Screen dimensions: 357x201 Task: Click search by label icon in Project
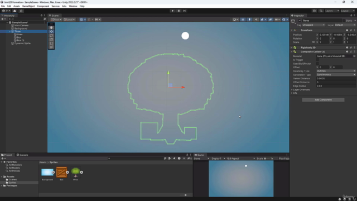point(175,159)
